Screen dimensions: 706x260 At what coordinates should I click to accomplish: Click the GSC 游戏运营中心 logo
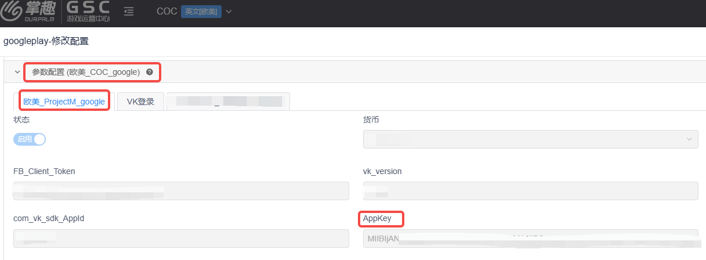[88, 12]
